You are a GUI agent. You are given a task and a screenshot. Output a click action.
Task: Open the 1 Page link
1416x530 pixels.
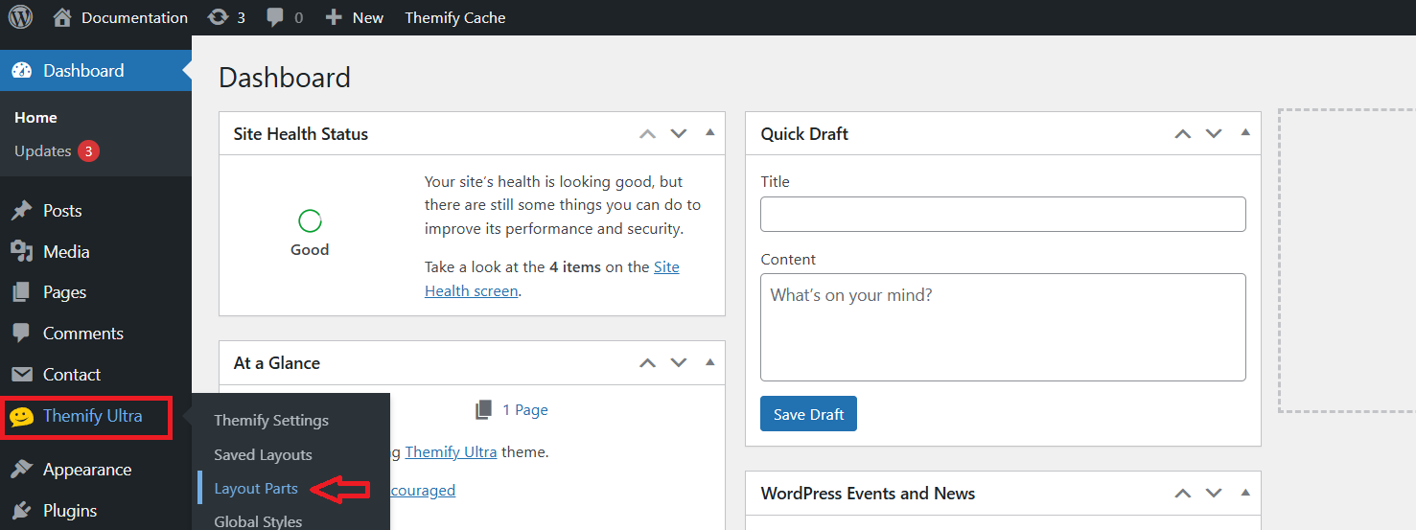[x=525, y=410]
